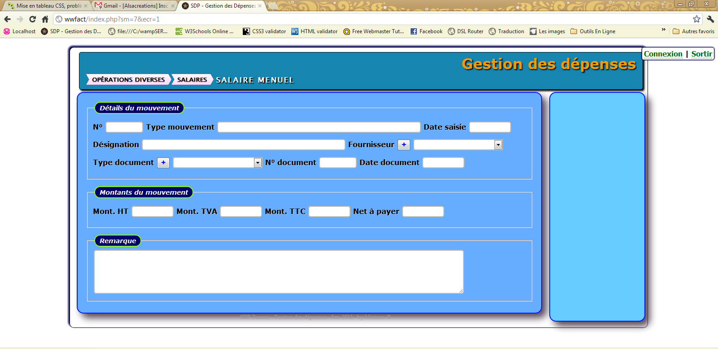Open the Type document dropdown list
The image size is (718, 349).
click(218, 162)
